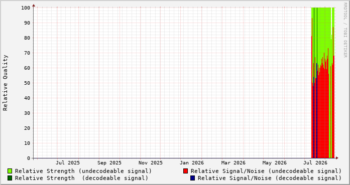This screenshot has width=350, height=185.
Task: Click the May 2026 x-axis label
Action: point(274,163)
